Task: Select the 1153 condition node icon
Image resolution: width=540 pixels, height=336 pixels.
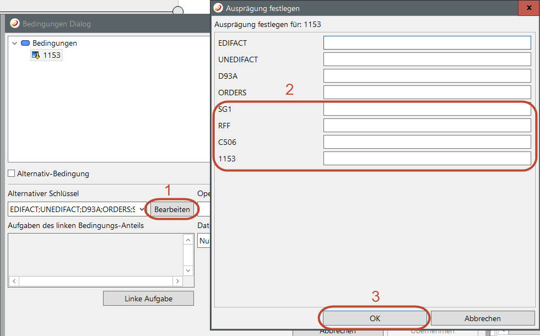Action: pyautogui.click(x=36, y=55)
